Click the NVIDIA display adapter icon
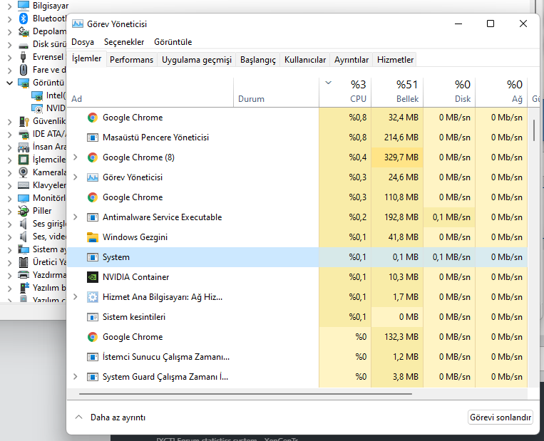The height and width of the screenshot is (441, 544). click(37, 108)
